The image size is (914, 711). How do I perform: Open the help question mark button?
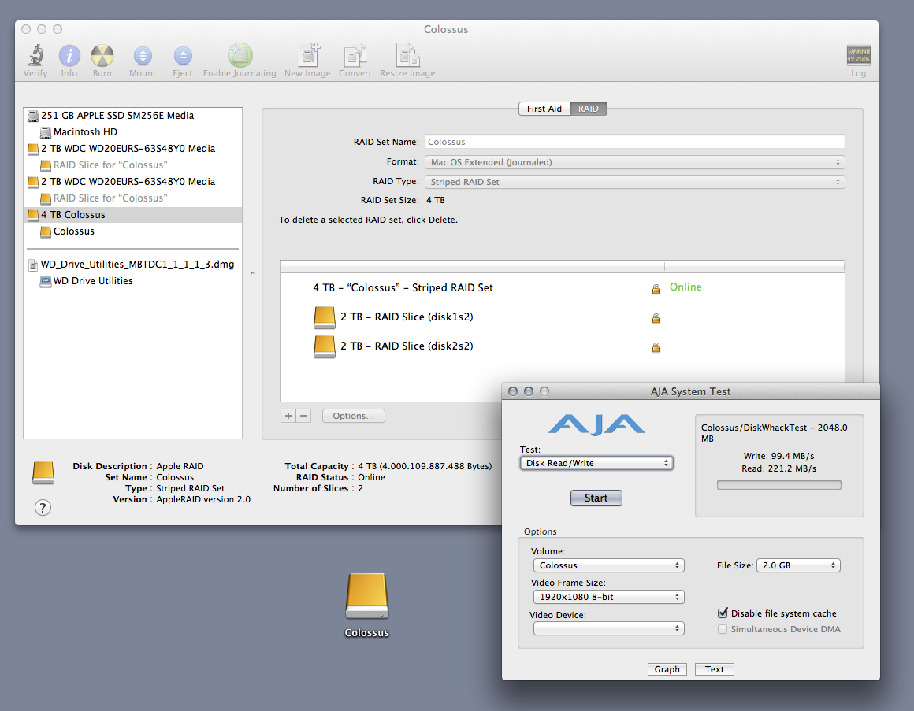(43, 508)
